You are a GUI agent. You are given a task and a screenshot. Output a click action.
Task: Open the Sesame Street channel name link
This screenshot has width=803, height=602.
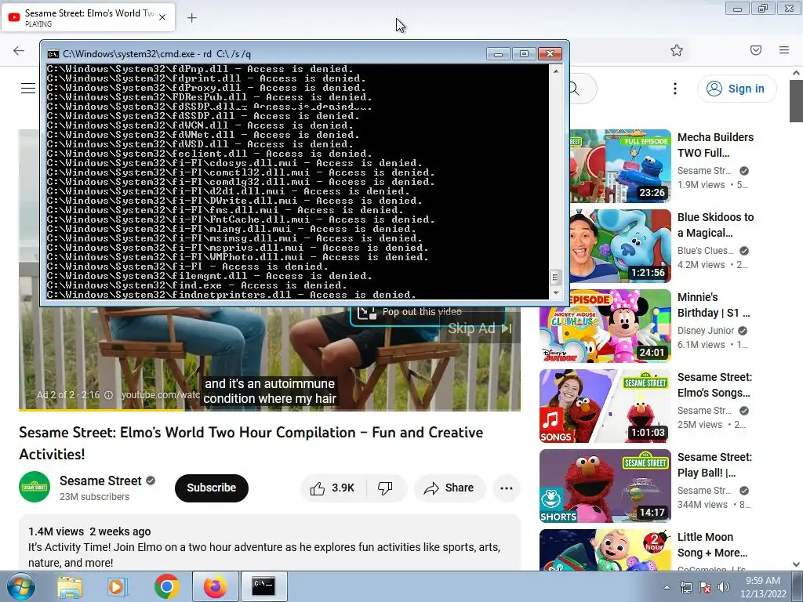coord(100,481)
